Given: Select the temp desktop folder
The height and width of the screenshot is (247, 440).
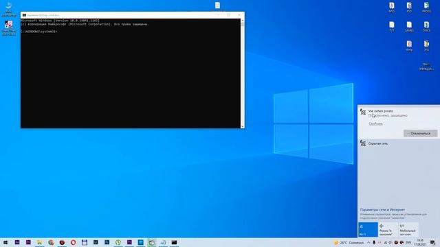Looking at the screenshot, I should tap(409, 46).
